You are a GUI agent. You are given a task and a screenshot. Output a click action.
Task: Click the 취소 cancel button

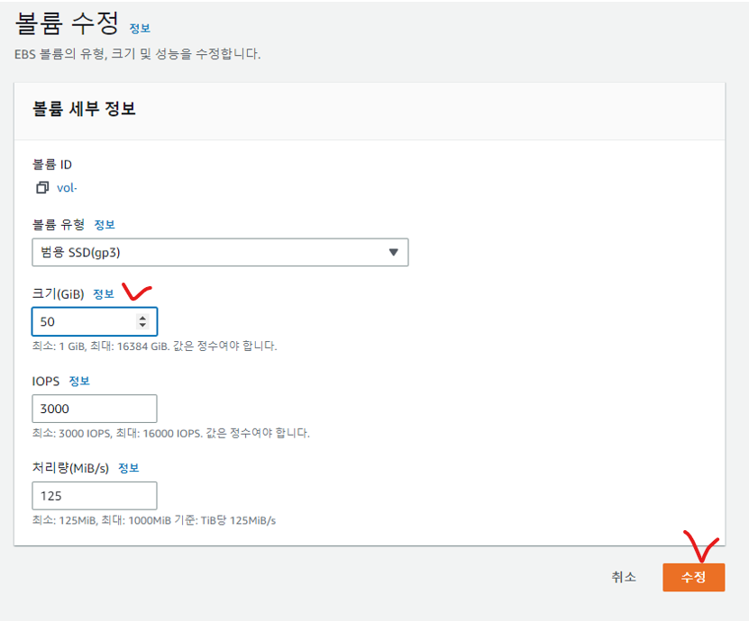624,577
